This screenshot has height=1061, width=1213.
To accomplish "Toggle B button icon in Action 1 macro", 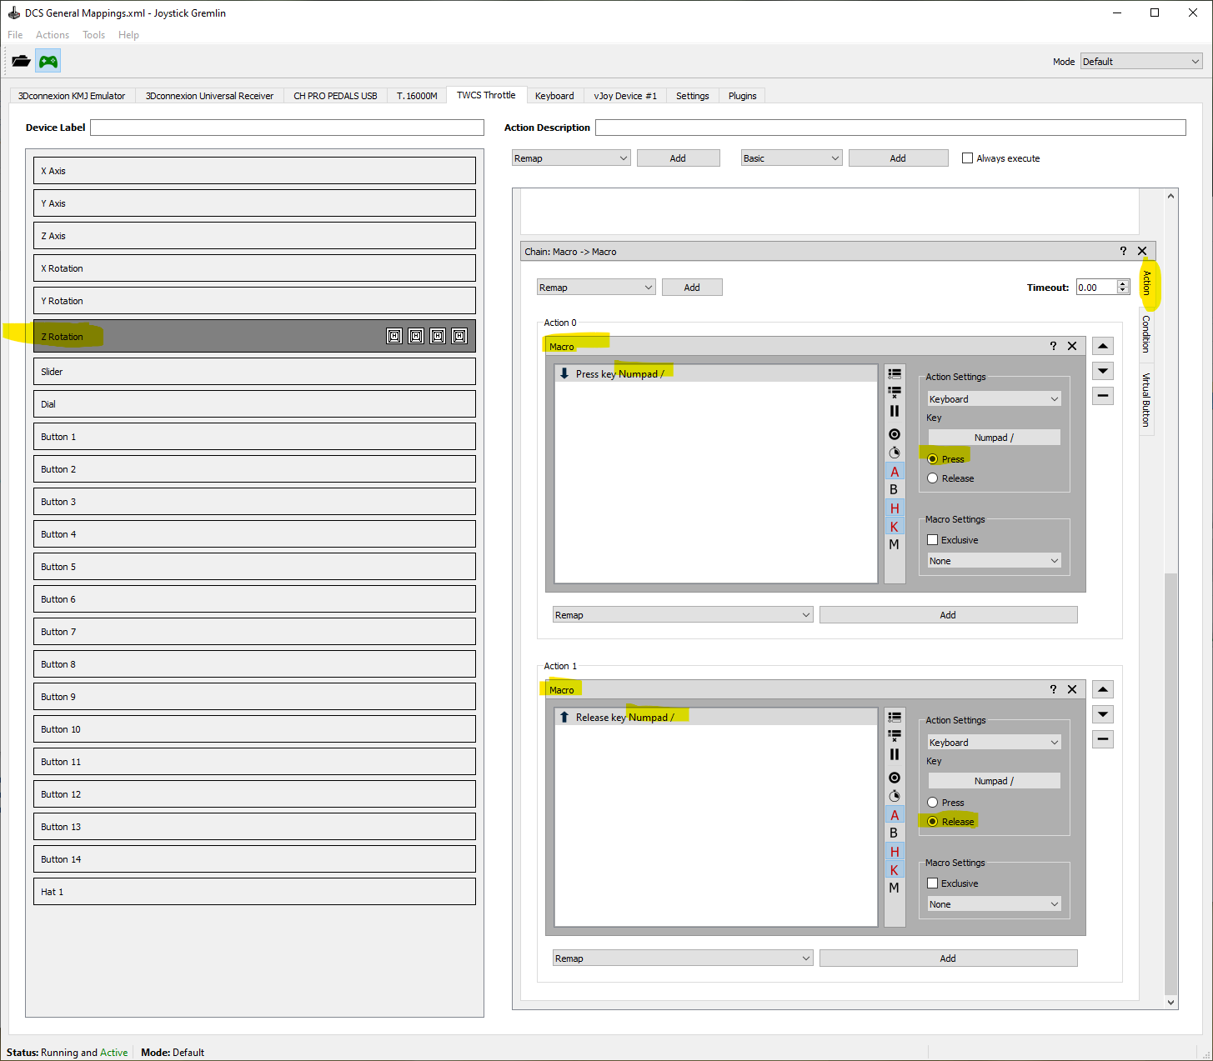I will tap(895, 833).
